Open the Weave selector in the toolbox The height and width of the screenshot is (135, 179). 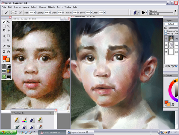(9, 71)
